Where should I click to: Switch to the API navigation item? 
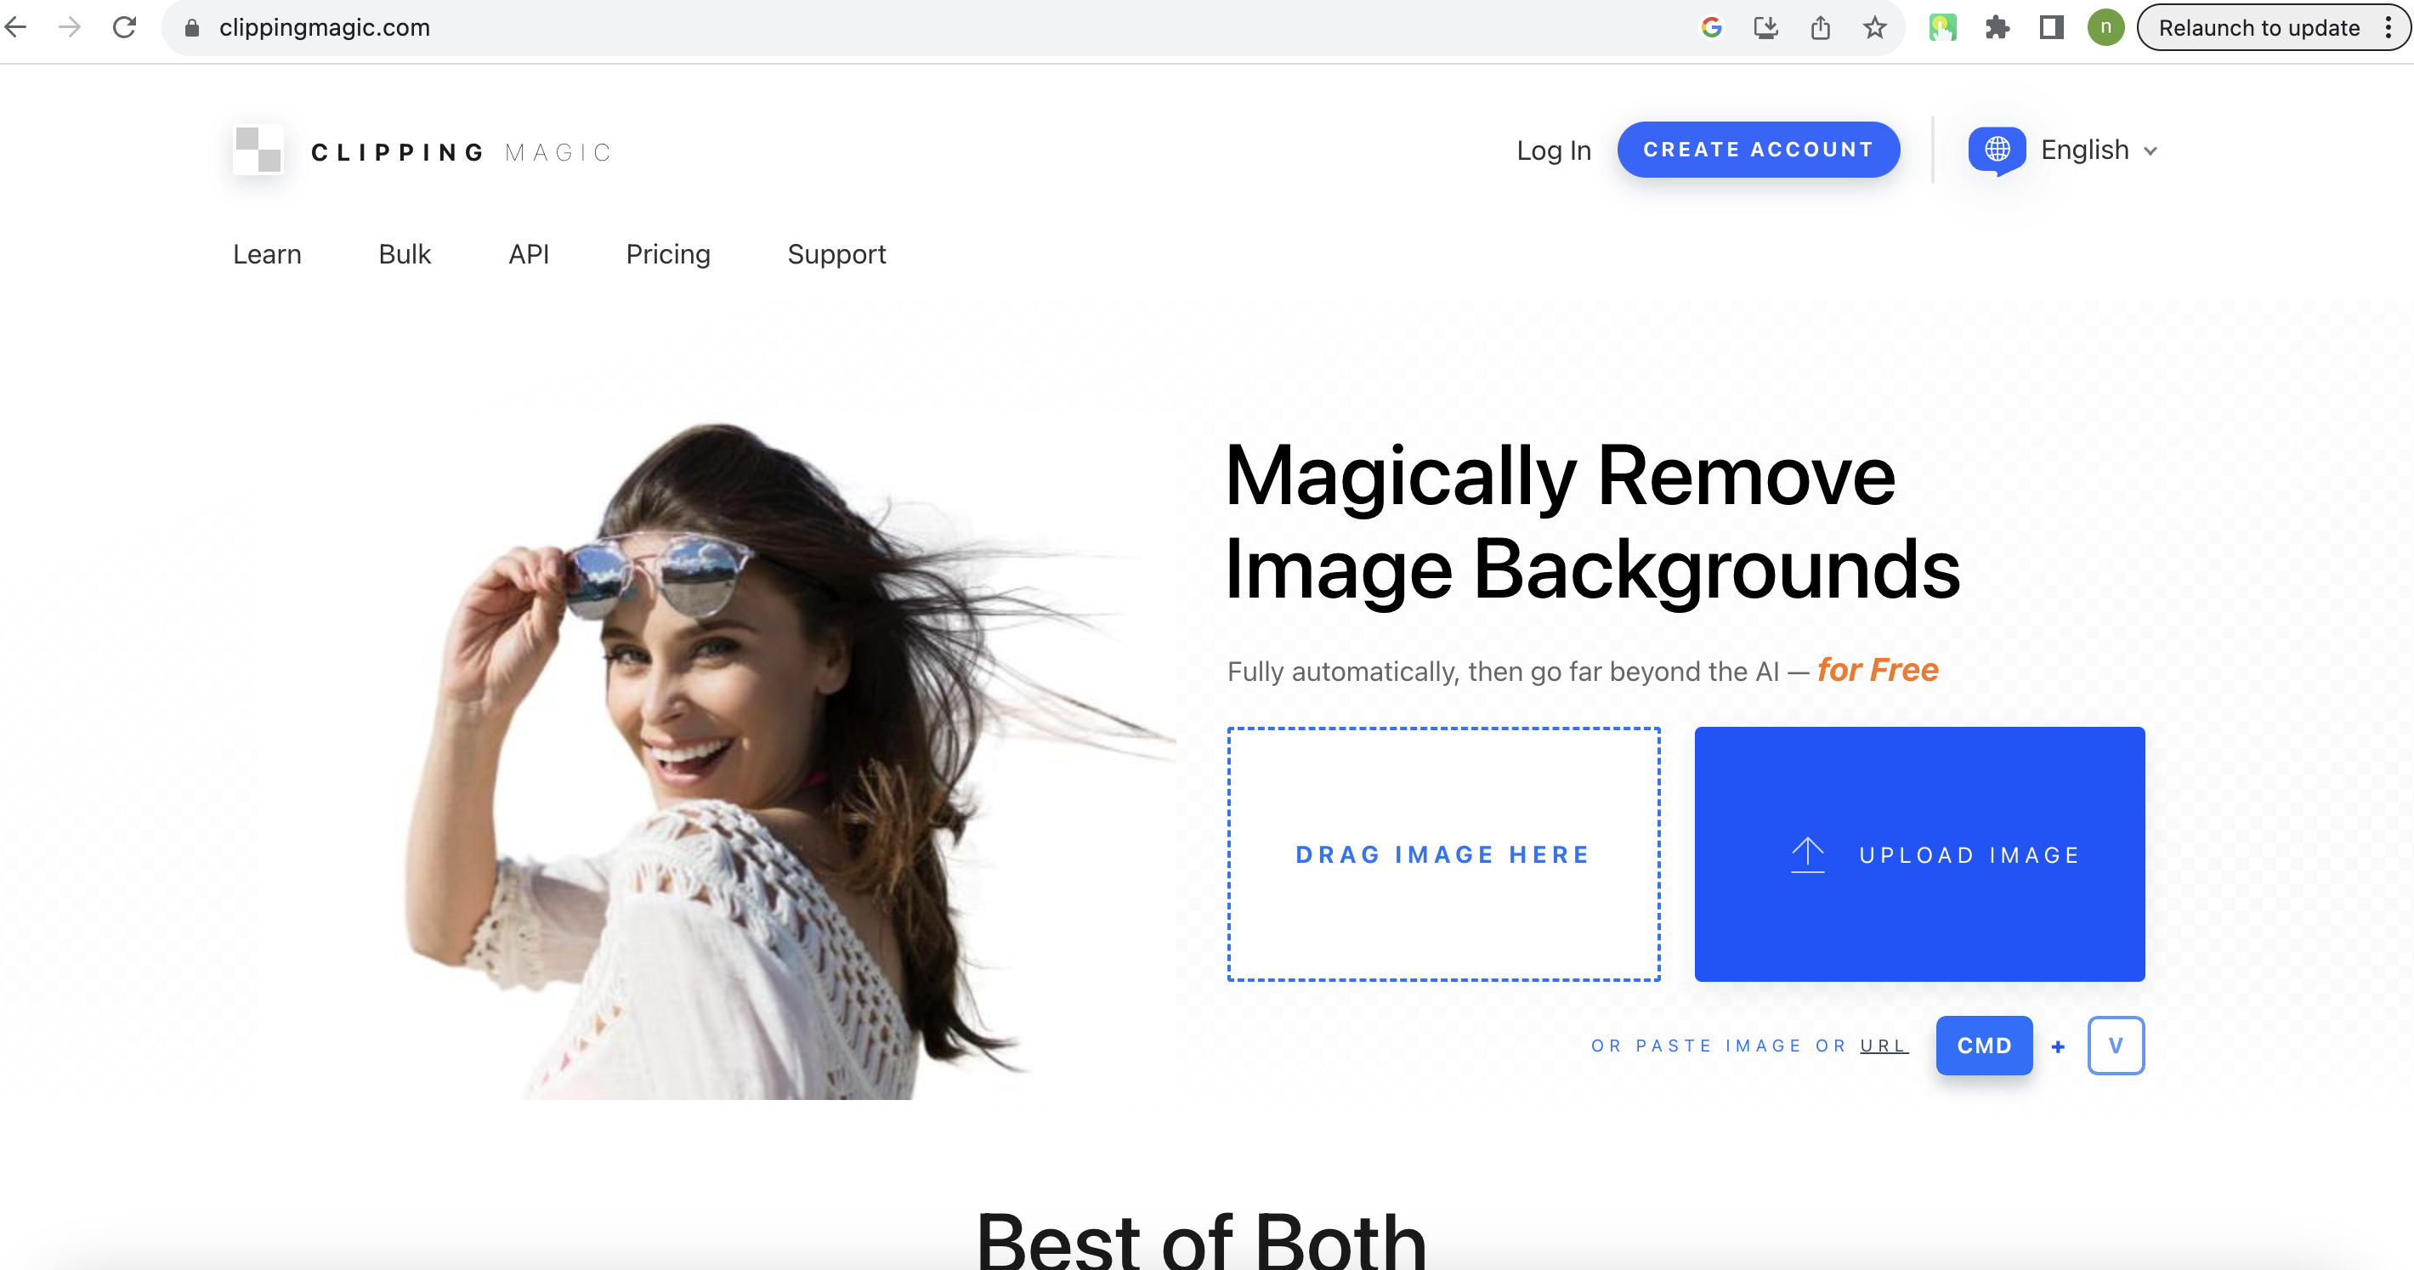point(528,254)
